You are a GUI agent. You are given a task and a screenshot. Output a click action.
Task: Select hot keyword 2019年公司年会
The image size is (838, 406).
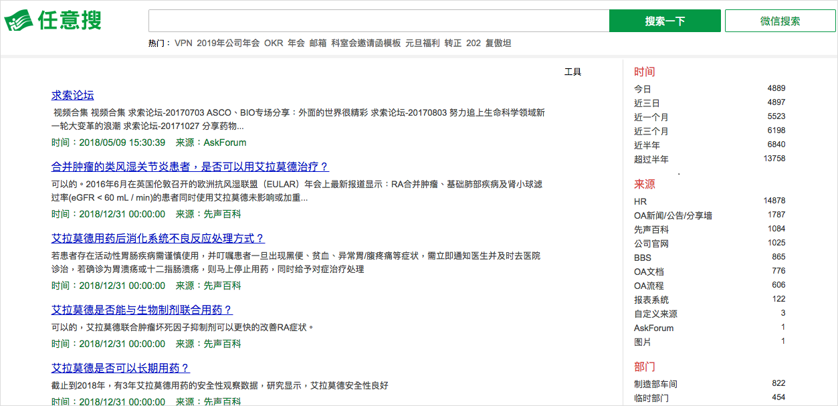point(228,43)
